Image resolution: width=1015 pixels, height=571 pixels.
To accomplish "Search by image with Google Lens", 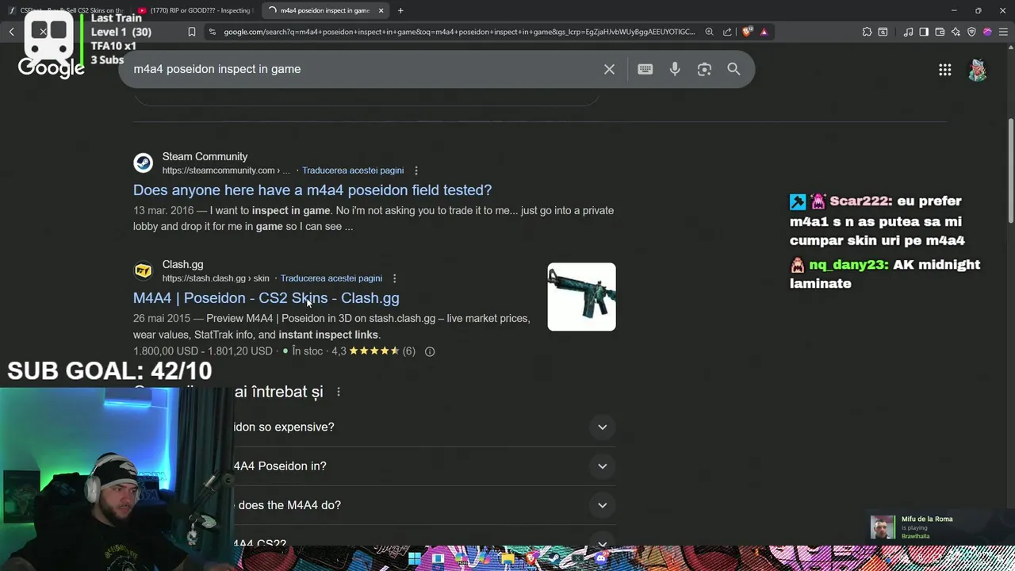I will tap(704, 69).
